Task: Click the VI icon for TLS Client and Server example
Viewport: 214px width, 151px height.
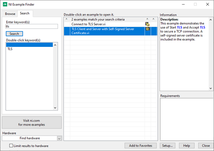Action: pyautogui.click(x=148, y=29)
